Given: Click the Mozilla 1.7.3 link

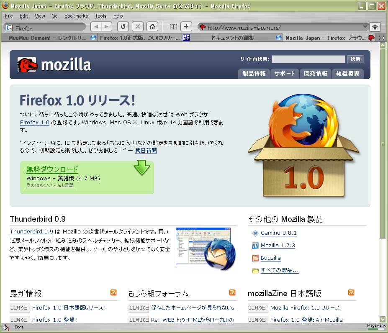Looking at the screenshot, I should pyautogui.click(x=278, y=246).
